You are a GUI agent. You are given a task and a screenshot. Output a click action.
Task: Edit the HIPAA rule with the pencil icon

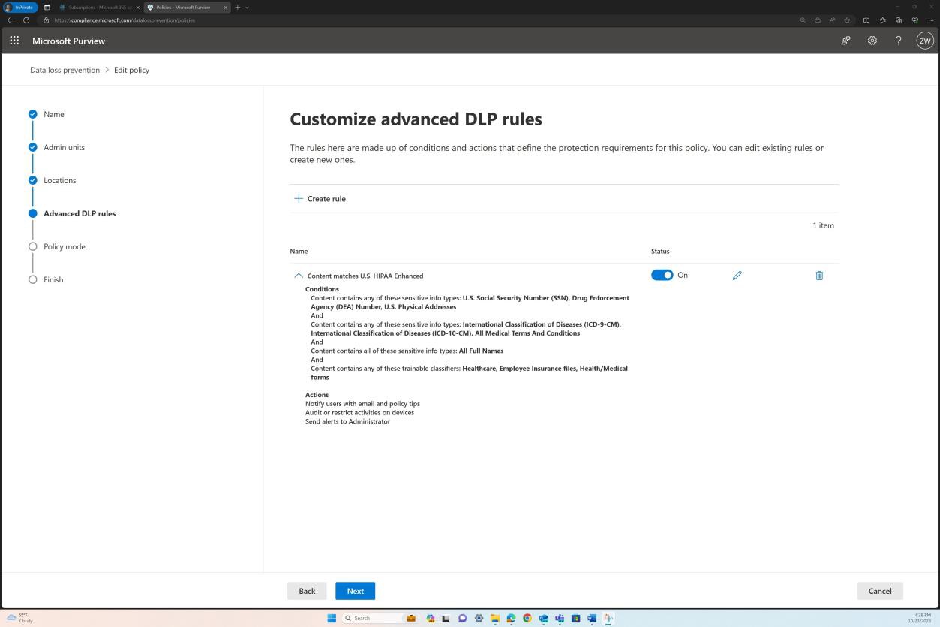pos(737,276)
